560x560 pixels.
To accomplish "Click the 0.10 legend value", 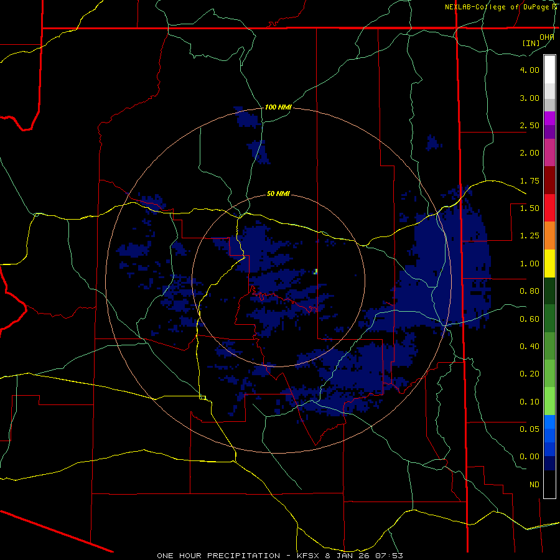I will pos(530,402).
